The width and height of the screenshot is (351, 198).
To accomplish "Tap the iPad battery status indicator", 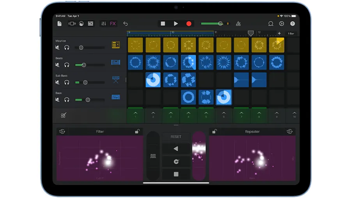I will click(294, 16).
